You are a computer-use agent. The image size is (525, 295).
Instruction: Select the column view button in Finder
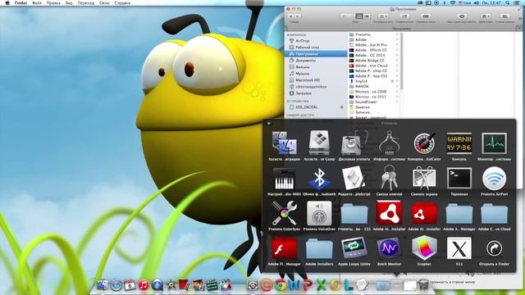pyautogui.click(x=359, y=16)
